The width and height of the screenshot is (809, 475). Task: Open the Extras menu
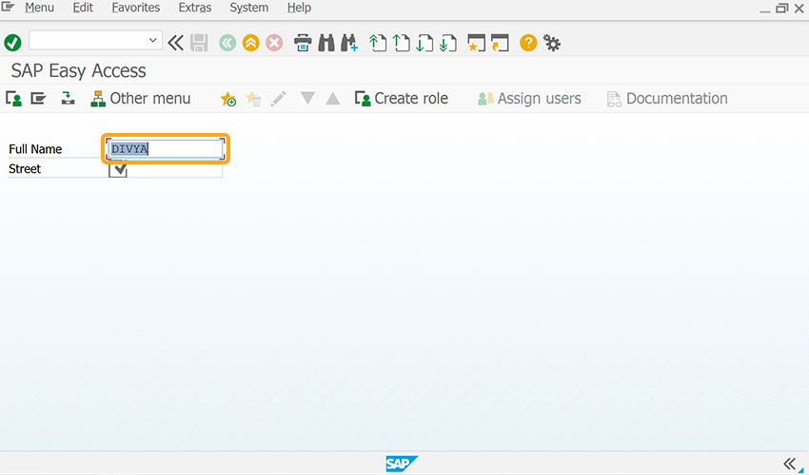pos(195,8)
